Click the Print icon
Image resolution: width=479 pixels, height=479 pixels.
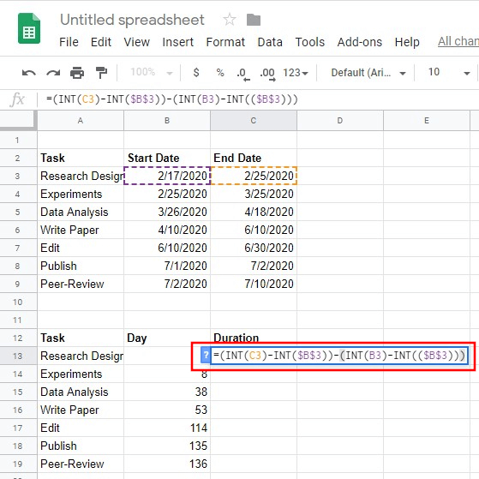[77, 73]
